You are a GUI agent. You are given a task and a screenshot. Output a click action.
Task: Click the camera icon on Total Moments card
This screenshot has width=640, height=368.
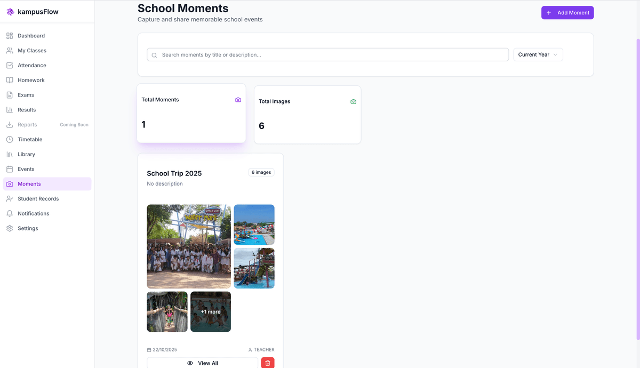tap(238, 99)
